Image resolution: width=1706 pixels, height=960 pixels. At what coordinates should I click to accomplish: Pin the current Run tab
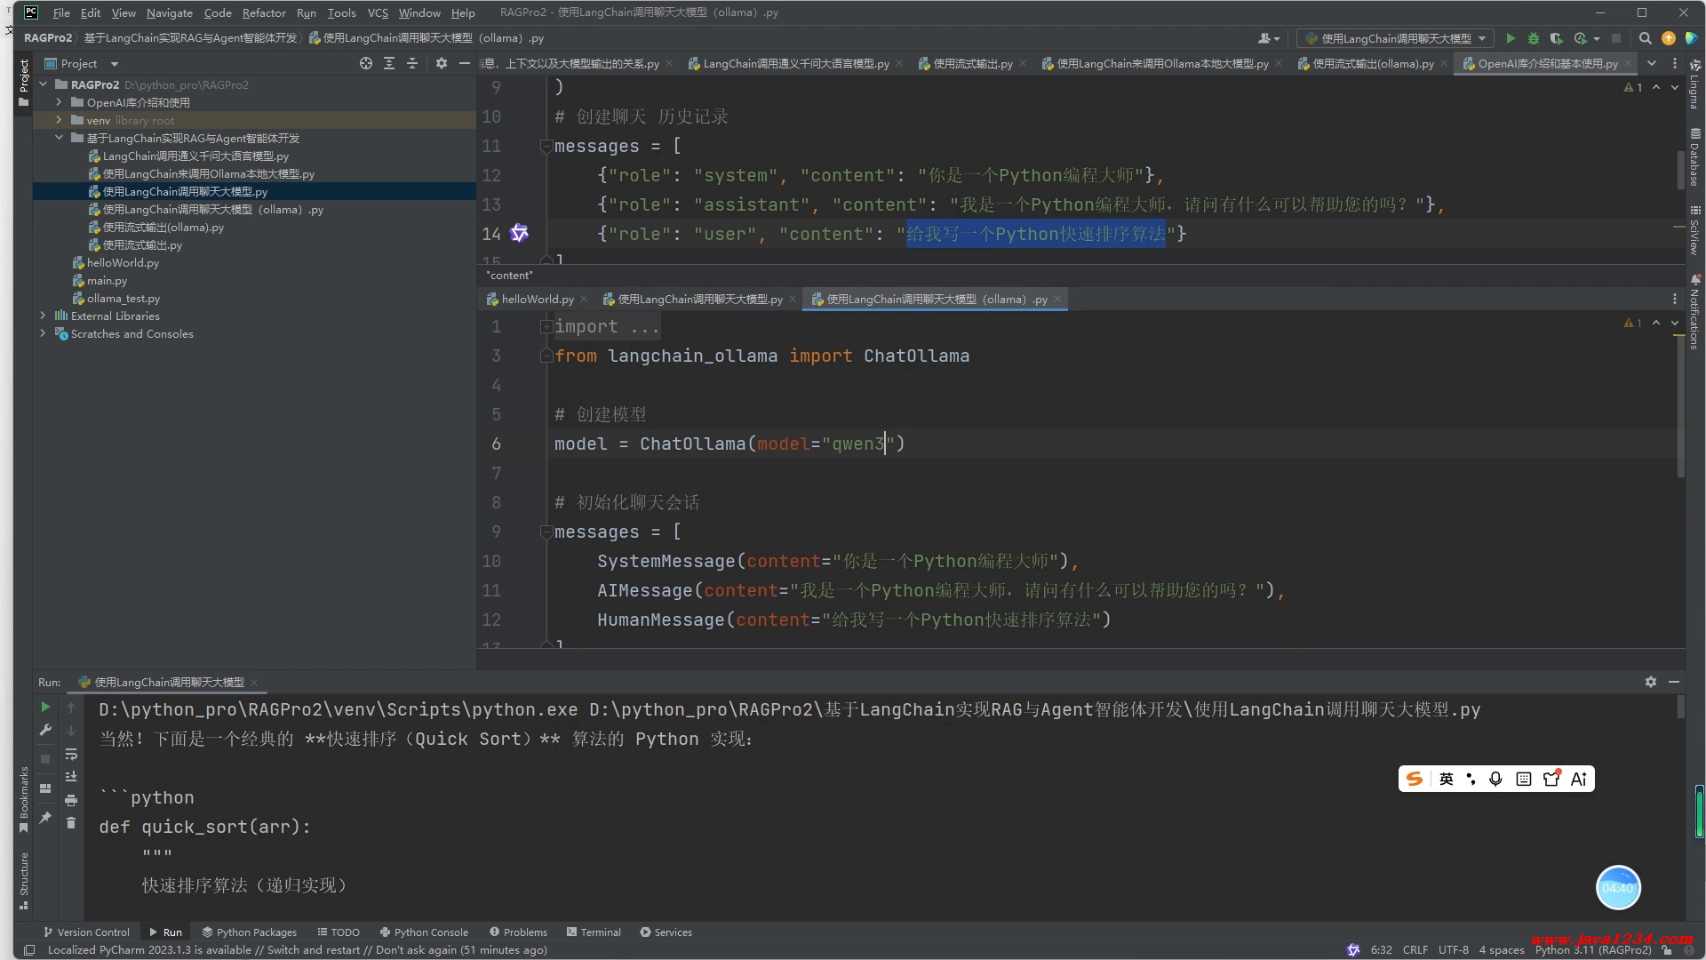[x=45, y=818]
